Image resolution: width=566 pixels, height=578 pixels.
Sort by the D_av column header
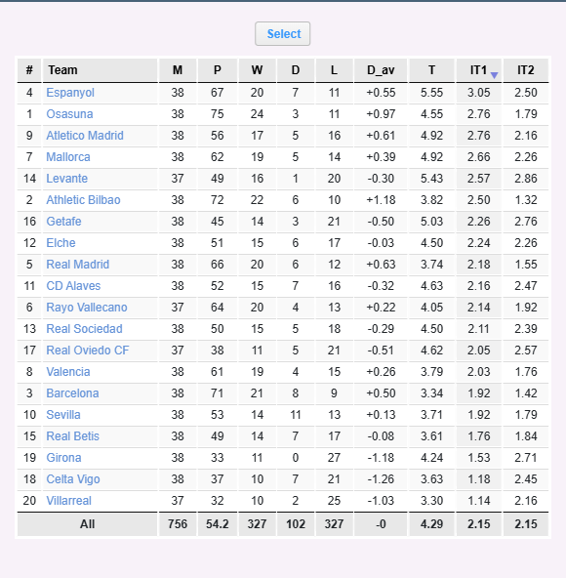(381, 70)
